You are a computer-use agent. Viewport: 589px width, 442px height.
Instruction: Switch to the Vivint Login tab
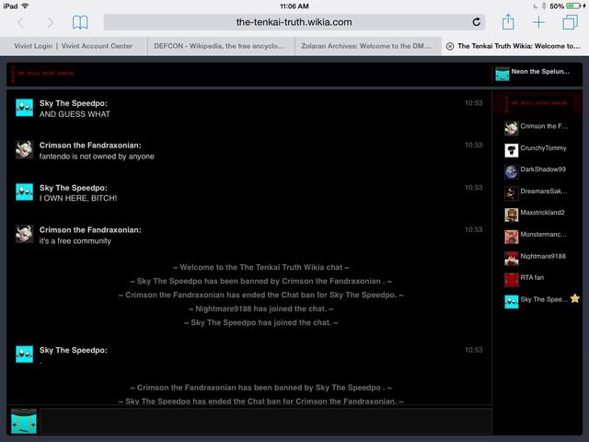[x=74, y=46]
